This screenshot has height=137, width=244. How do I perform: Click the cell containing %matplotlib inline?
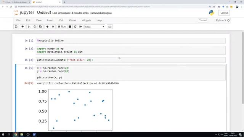(130, 41)
